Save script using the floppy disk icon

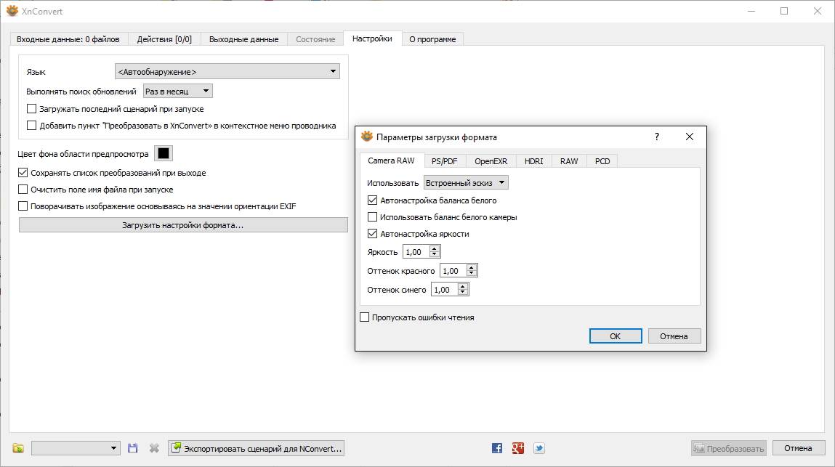tap(132, 448)
